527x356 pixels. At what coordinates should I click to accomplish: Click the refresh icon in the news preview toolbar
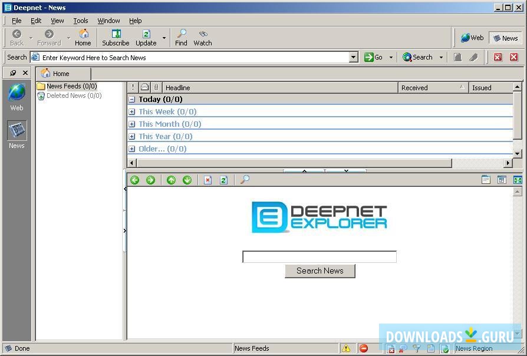[x=223, y=180]
